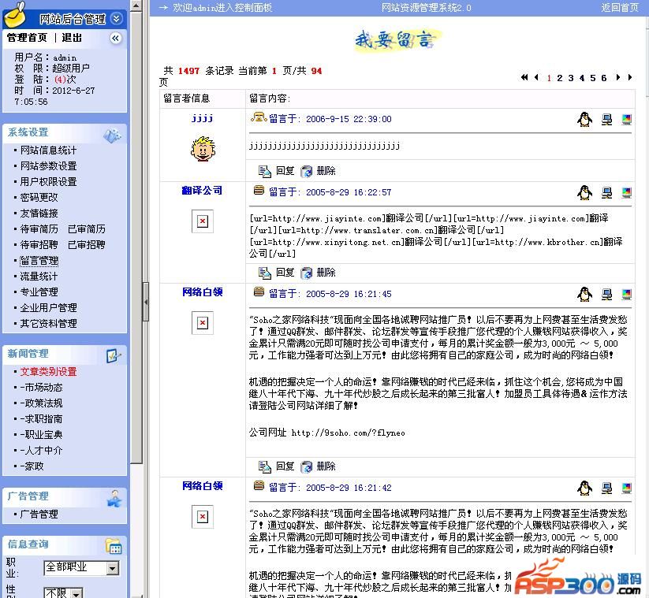Screen dimensions: 649x598
Task: Click the QQ penguin icon in jjjj's message
Action: click(584, 120)
